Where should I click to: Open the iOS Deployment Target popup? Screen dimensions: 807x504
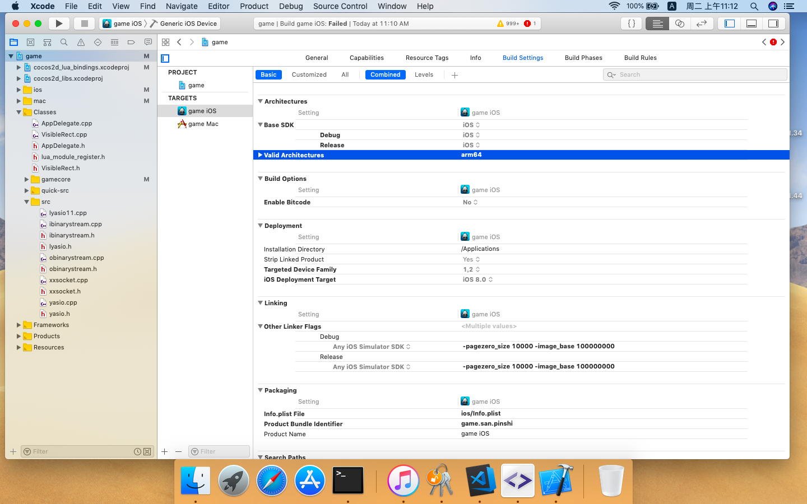pos(477,279)
